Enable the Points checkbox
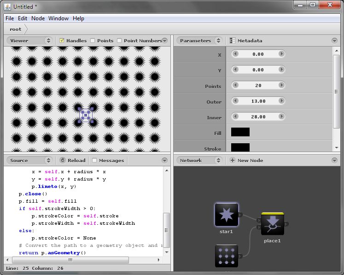Screen dimensions: 344x275 pos(93,41)
